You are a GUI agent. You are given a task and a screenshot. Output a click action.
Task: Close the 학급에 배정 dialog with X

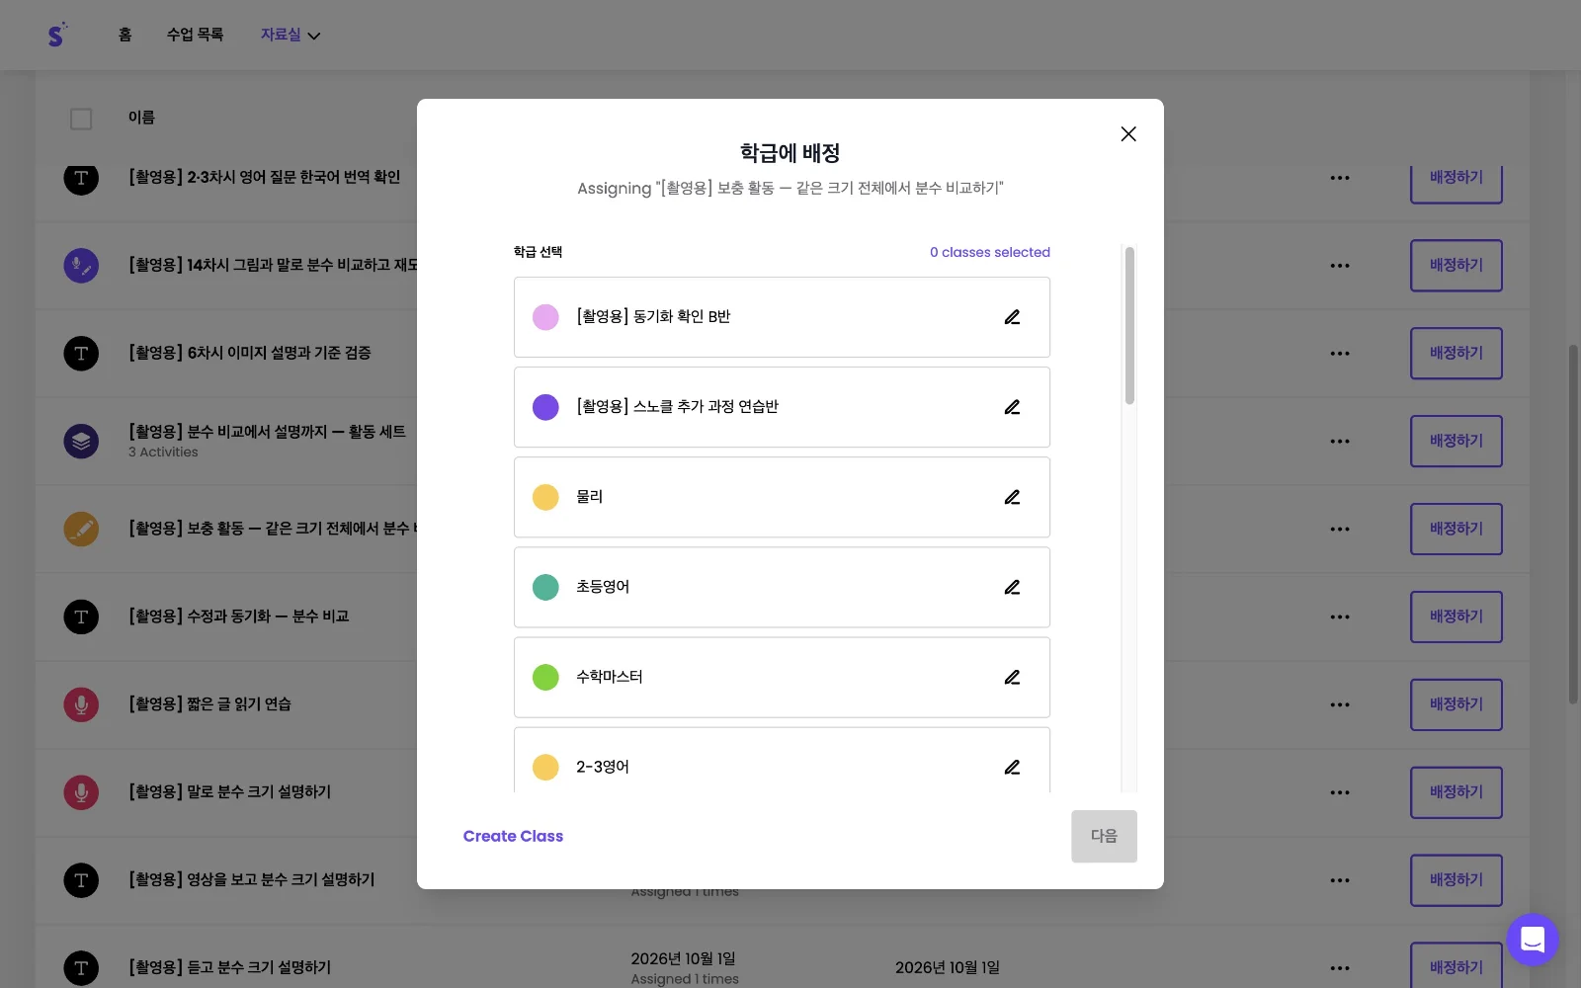1128,133
